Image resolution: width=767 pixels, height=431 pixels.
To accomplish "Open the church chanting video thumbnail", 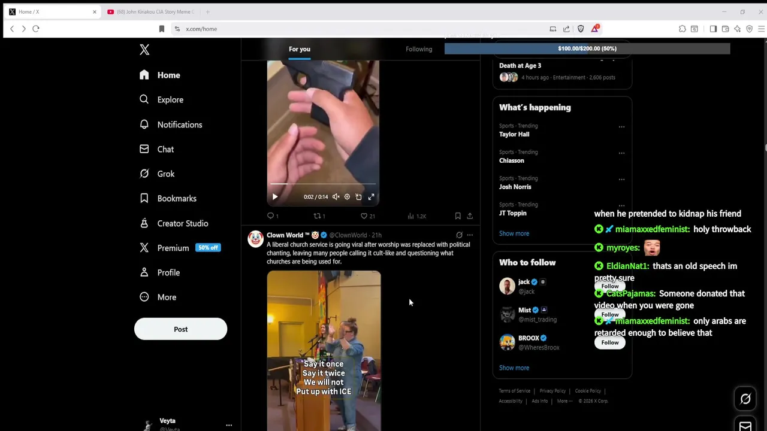I will pos(324,351).
